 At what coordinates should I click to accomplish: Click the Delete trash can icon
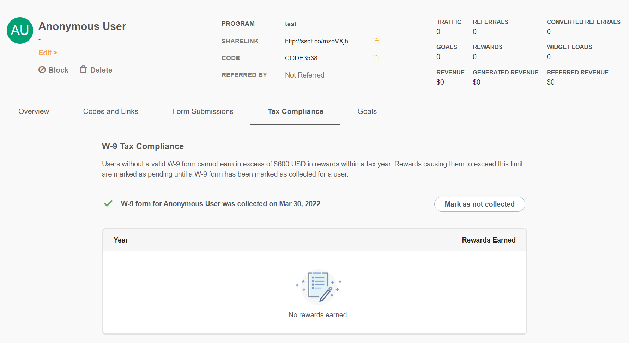[83, 69]
